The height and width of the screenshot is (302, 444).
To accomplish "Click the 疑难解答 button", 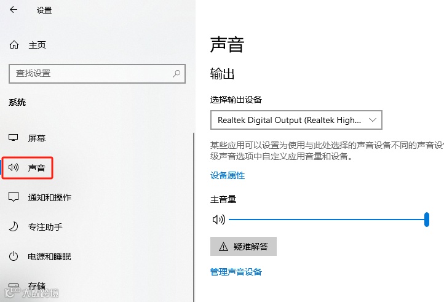I will tap(244, 247).
